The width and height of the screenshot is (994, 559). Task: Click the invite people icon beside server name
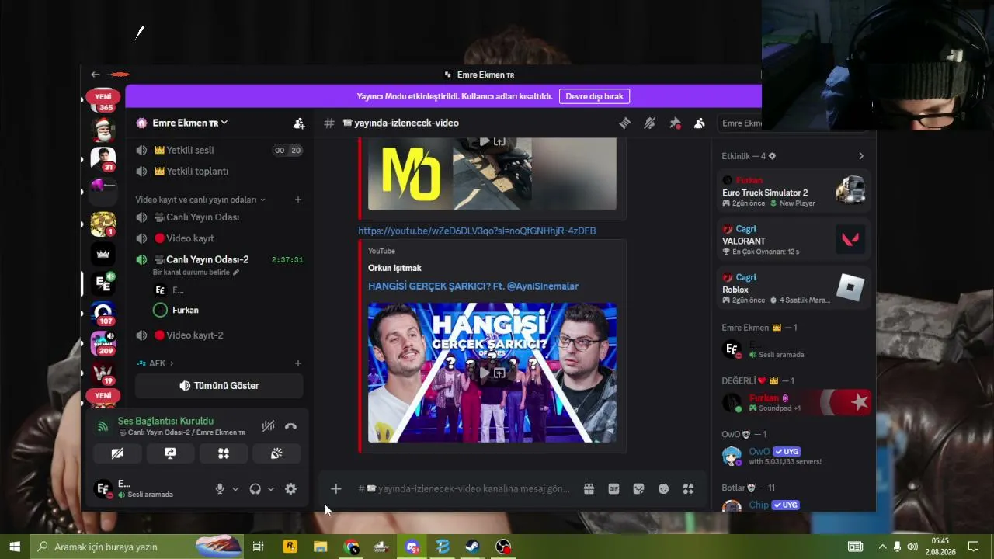pyautogui.click(x=299, y=123)
